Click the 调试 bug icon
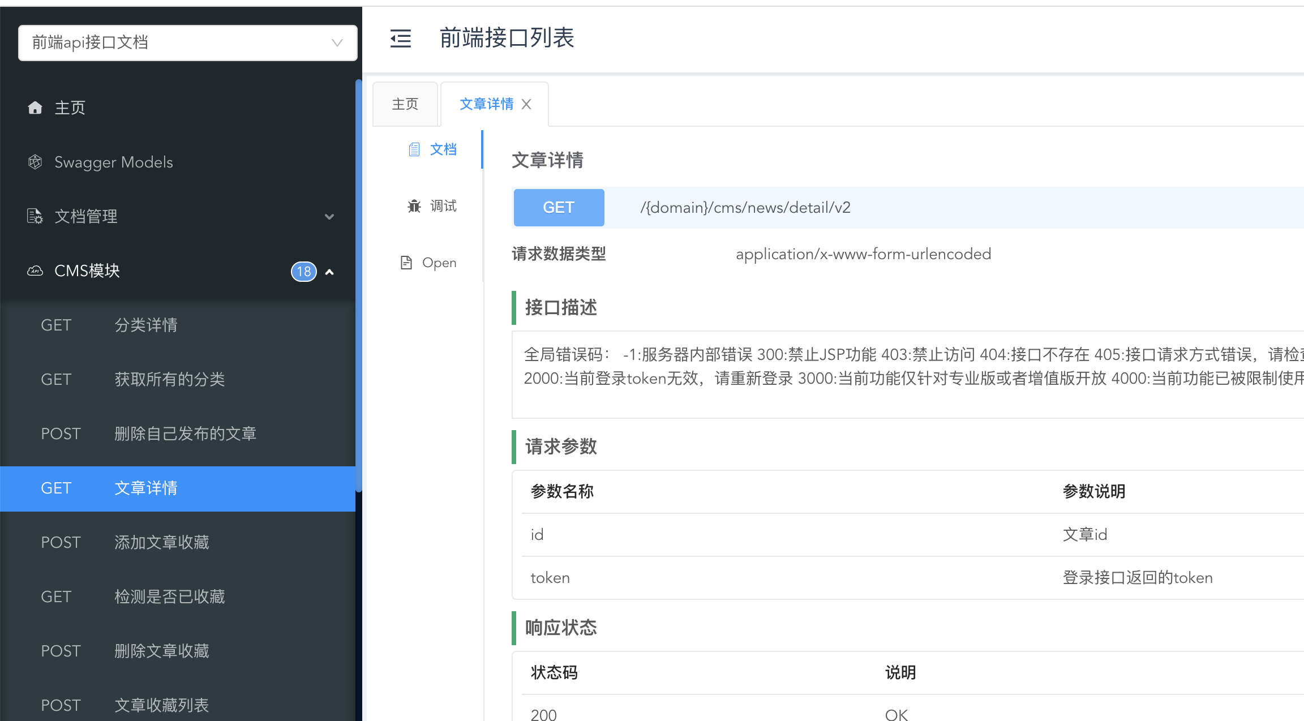Image resolution: width=1304 pixels, height=721 pixels. point(414,206)
